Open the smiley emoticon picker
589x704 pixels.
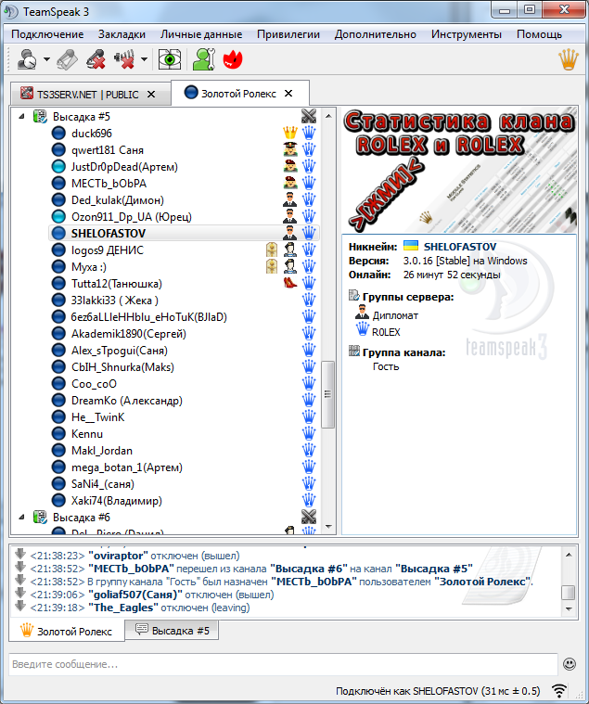click(x=570, y=664)
